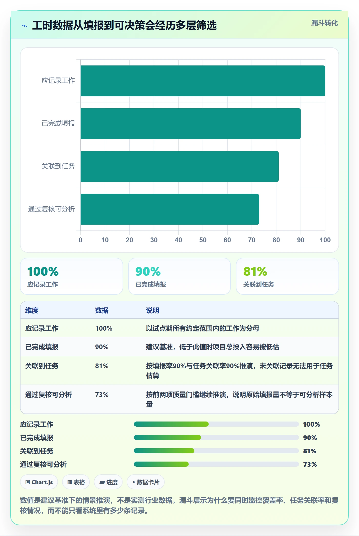Click the description starting with 建议基准
This screenshot has width=359, height=536.
point(213,347)
